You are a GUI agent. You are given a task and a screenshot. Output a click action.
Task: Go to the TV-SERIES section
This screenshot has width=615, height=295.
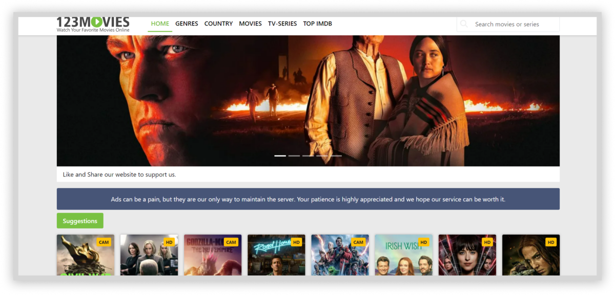[x=282, y=24]
